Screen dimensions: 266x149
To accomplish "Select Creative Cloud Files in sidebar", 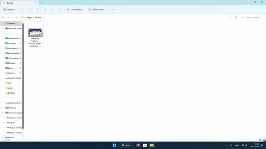I will (13, 103).
